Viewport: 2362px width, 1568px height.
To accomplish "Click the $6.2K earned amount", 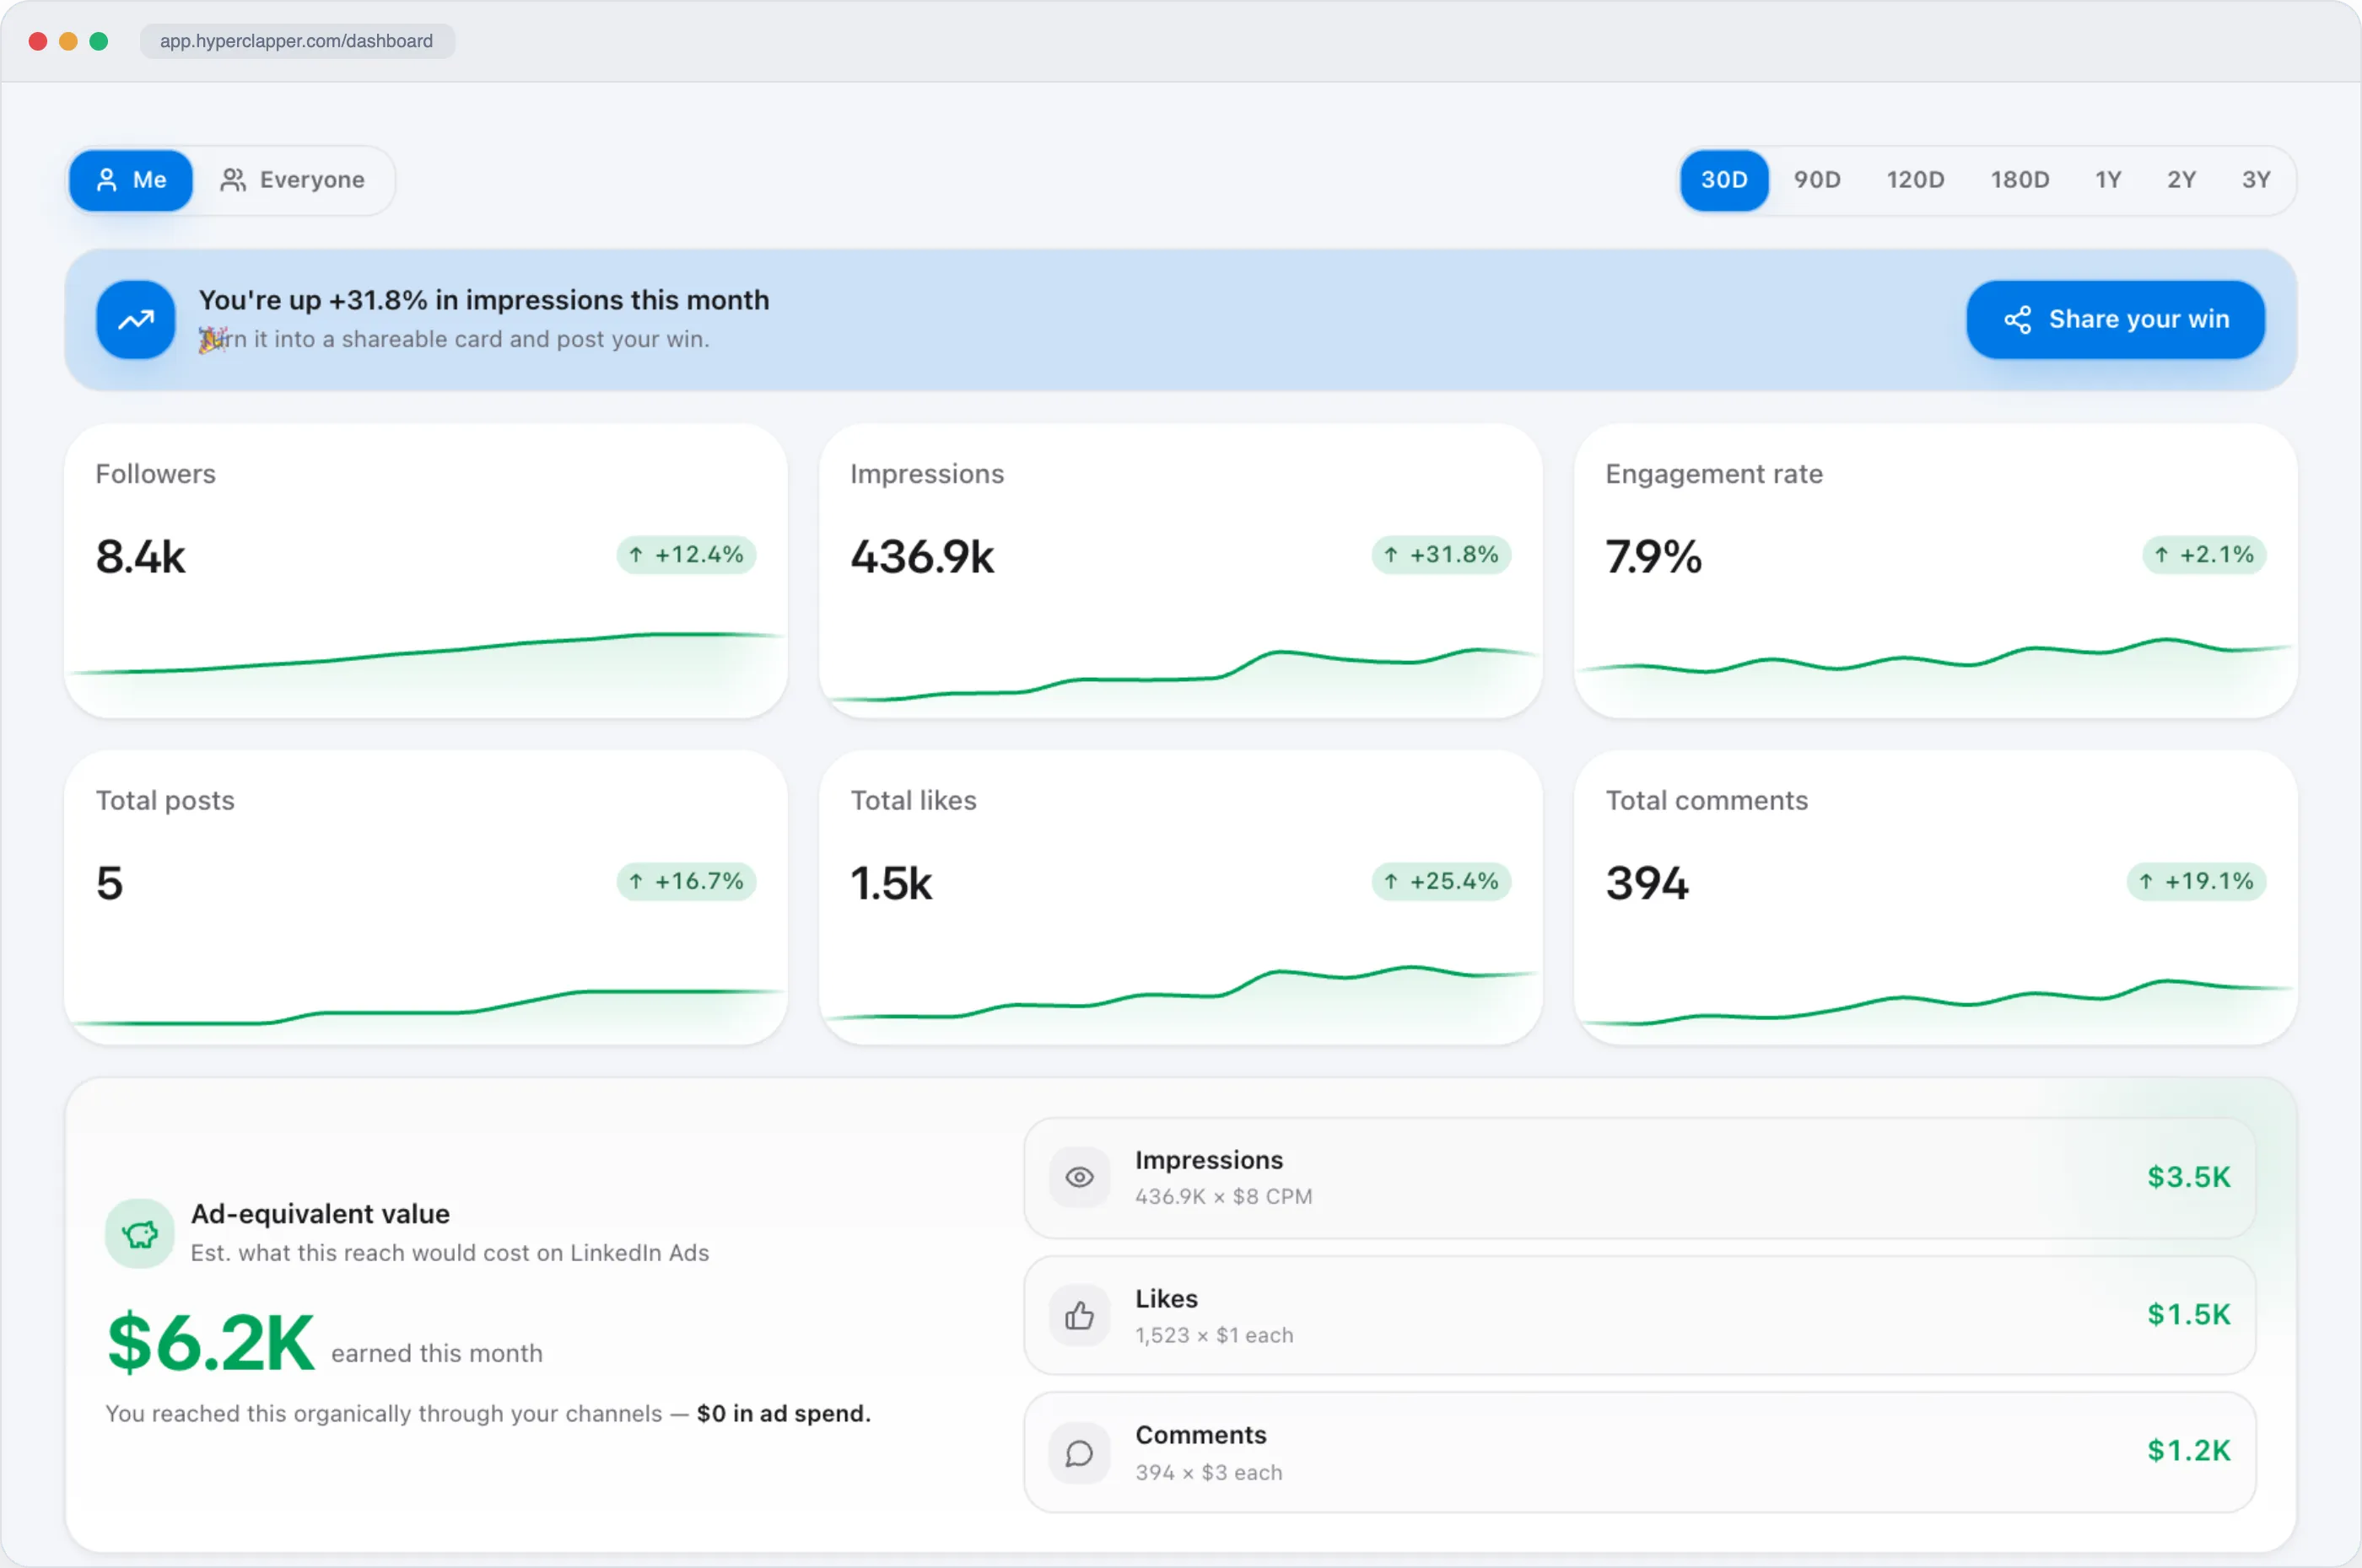I will (211, 1343).
